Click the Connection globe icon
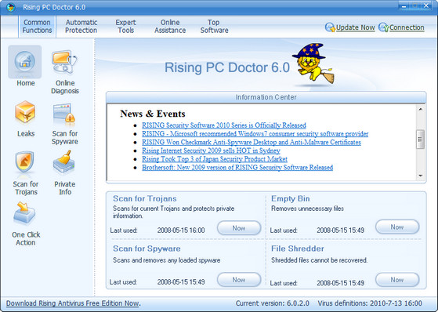Image resolution: width=438 pixels, height=312 pixels. pyautogui.click(x=383, y=27)
